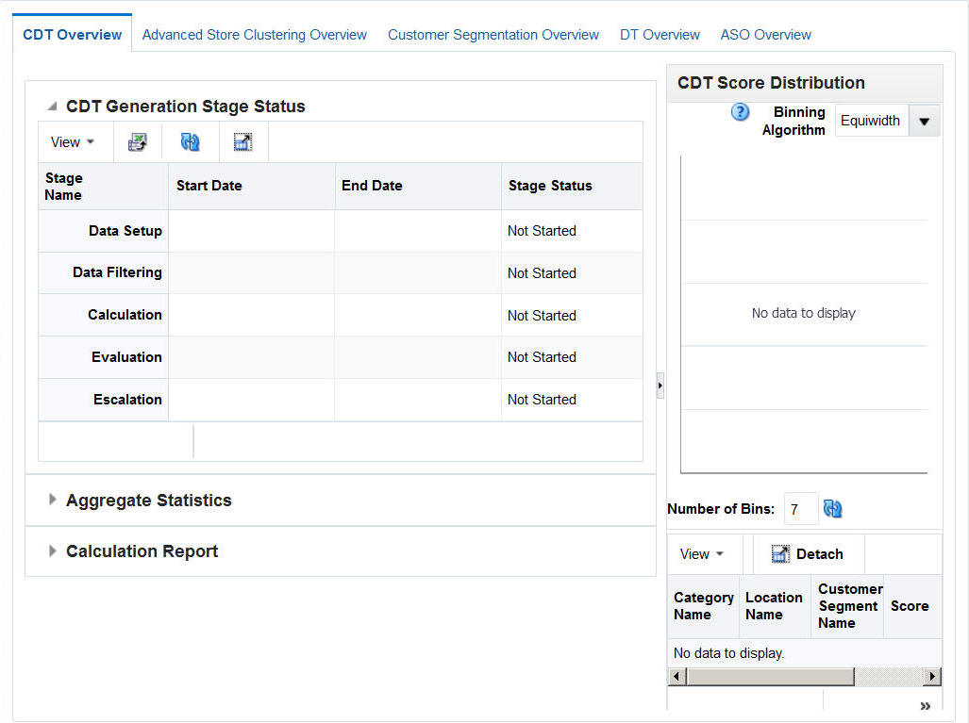
Task: Click the End Date column header
Action: point(418,187)
